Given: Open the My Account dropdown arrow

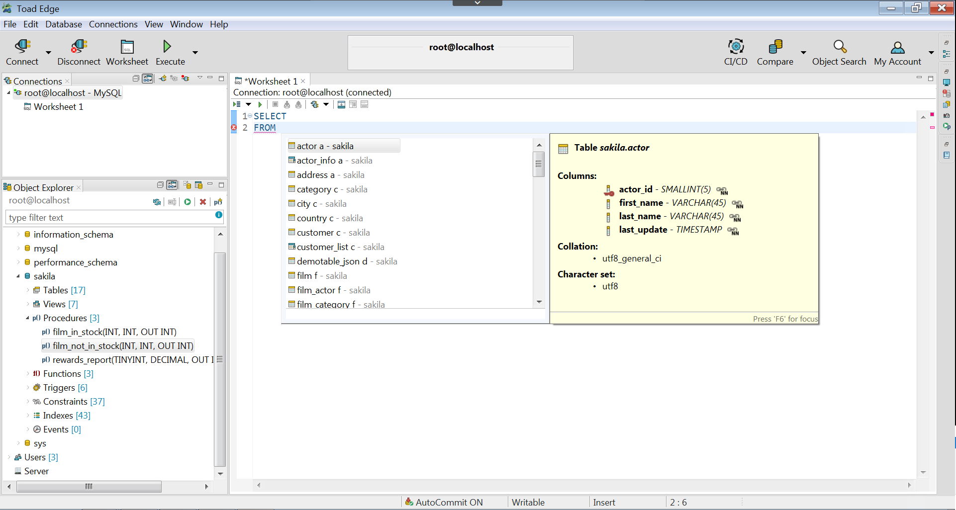Looking at the screenshot, I should point(931,52).
